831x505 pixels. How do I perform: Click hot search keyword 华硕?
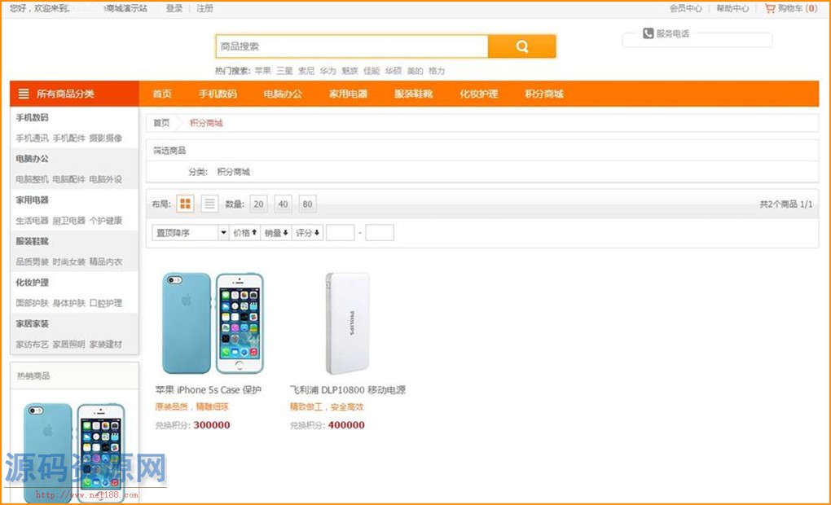pyautogui.click(x=394, y=71)
